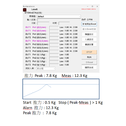Click the peak of the force curve
Image resolution: width=126 pixels, height=126 pixels.
[x=47, y=84]
